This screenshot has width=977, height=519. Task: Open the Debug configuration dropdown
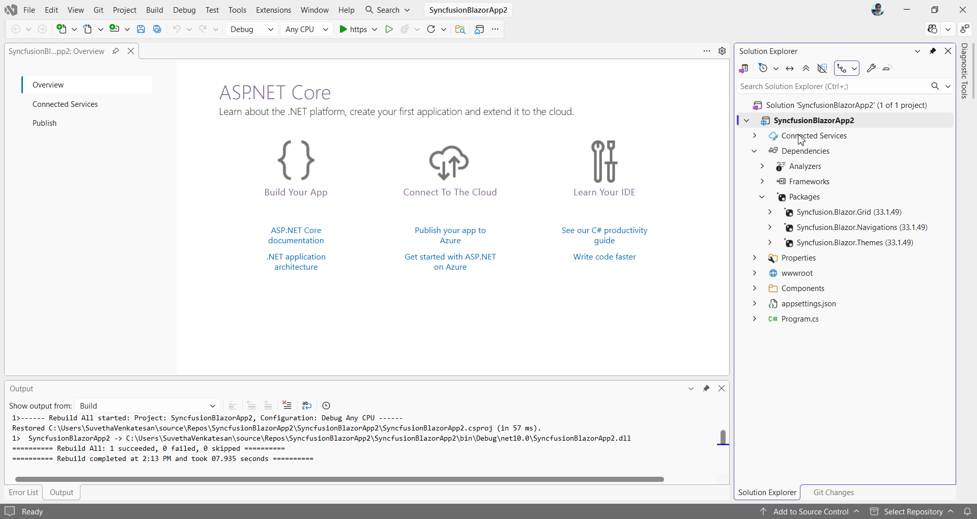(252, 29)
